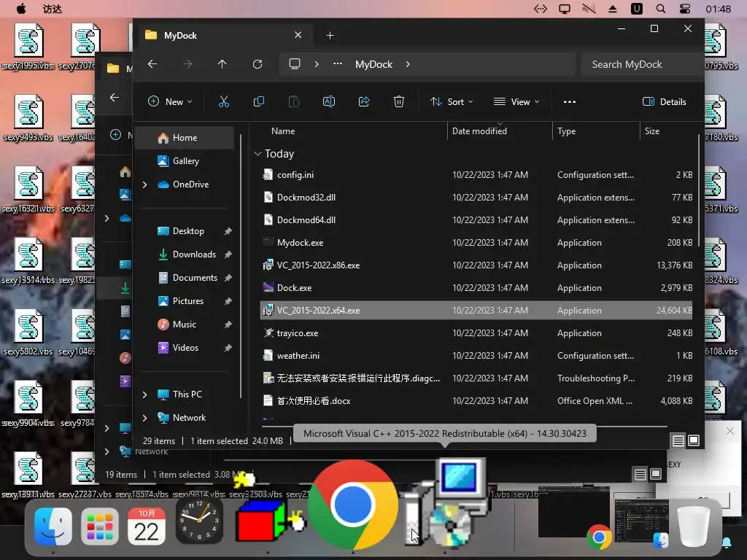This screenshot has width=747, height=560.
Task: Open the Trash in the dock
Action: click(694, 526)
